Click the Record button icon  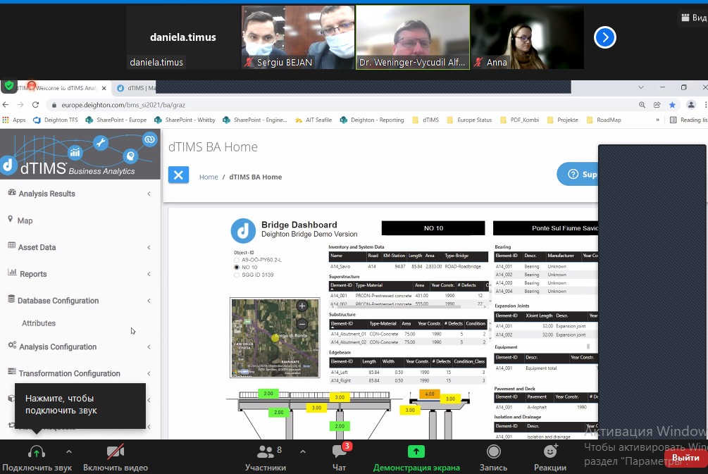coord(493,452)
